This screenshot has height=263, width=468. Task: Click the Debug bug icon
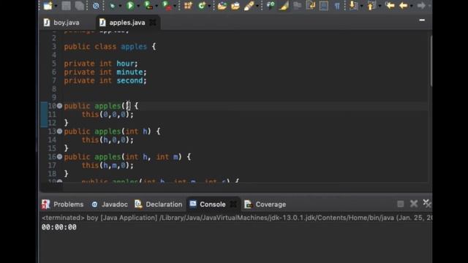[112, 5]
